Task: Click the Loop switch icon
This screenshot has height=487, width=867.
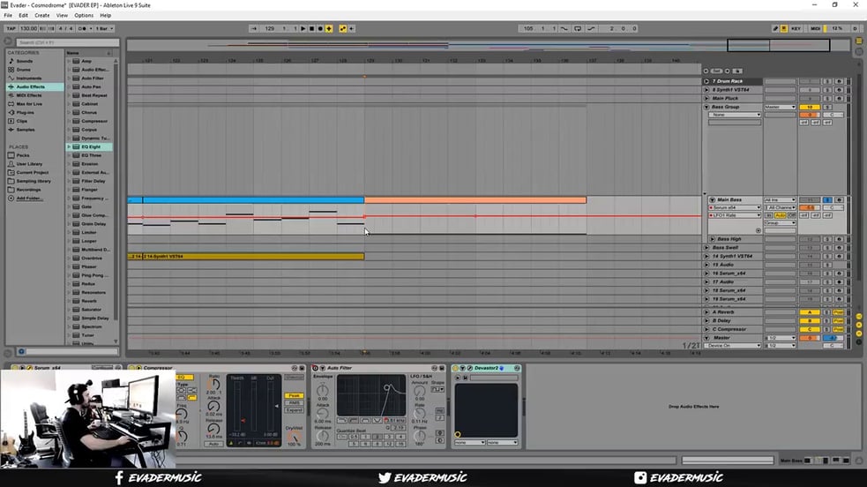Action: click(x=578, y=28)
